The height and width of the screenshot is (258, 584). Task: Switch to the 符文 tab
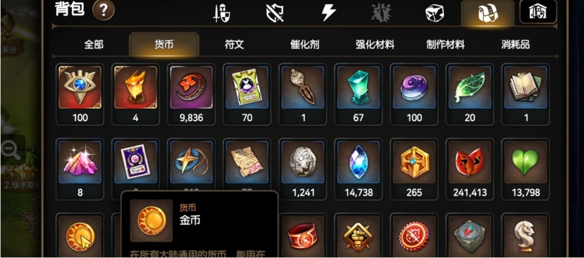[x=234, y=45]
